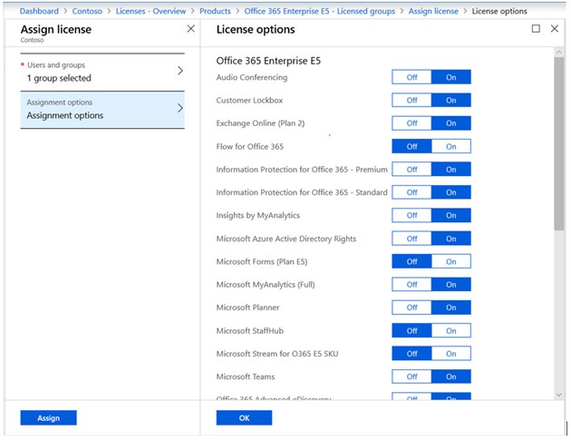Viewport: 571px width, 440px height.
Task: Maximize the License options panel
Action: pyautogui.click(x=536, y=28)
